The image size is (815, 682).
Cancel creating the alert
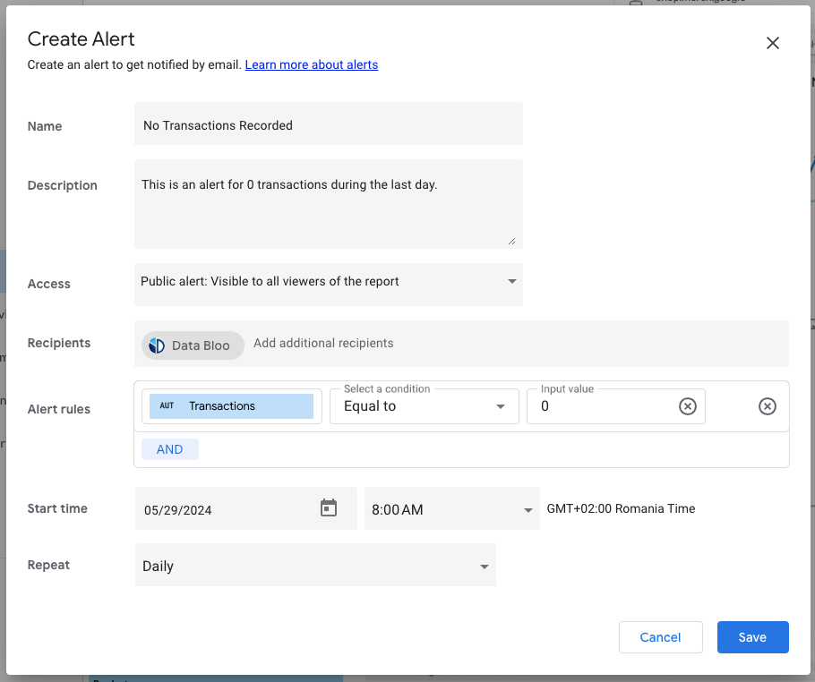(660, 636)
